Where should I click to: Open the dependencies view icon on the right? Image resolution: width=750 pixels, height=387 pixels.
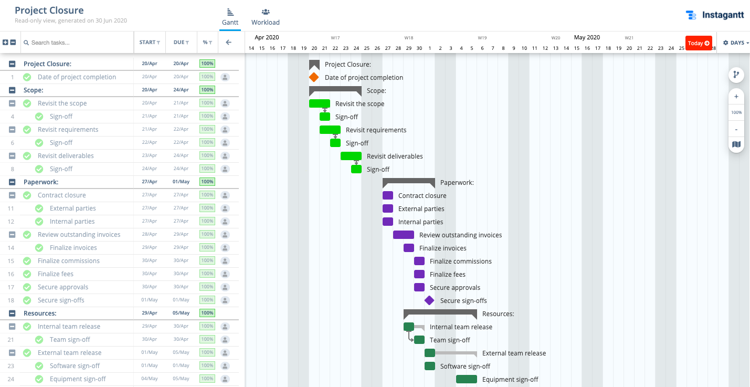click(x=736, y=75)
